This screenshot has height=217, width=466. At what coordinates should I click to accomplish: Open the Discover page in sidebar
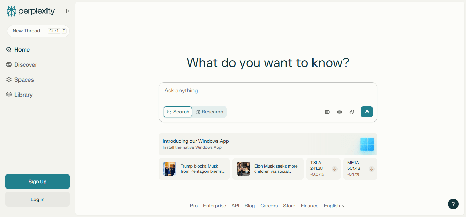pyautogui.click(x=25, y=65)
